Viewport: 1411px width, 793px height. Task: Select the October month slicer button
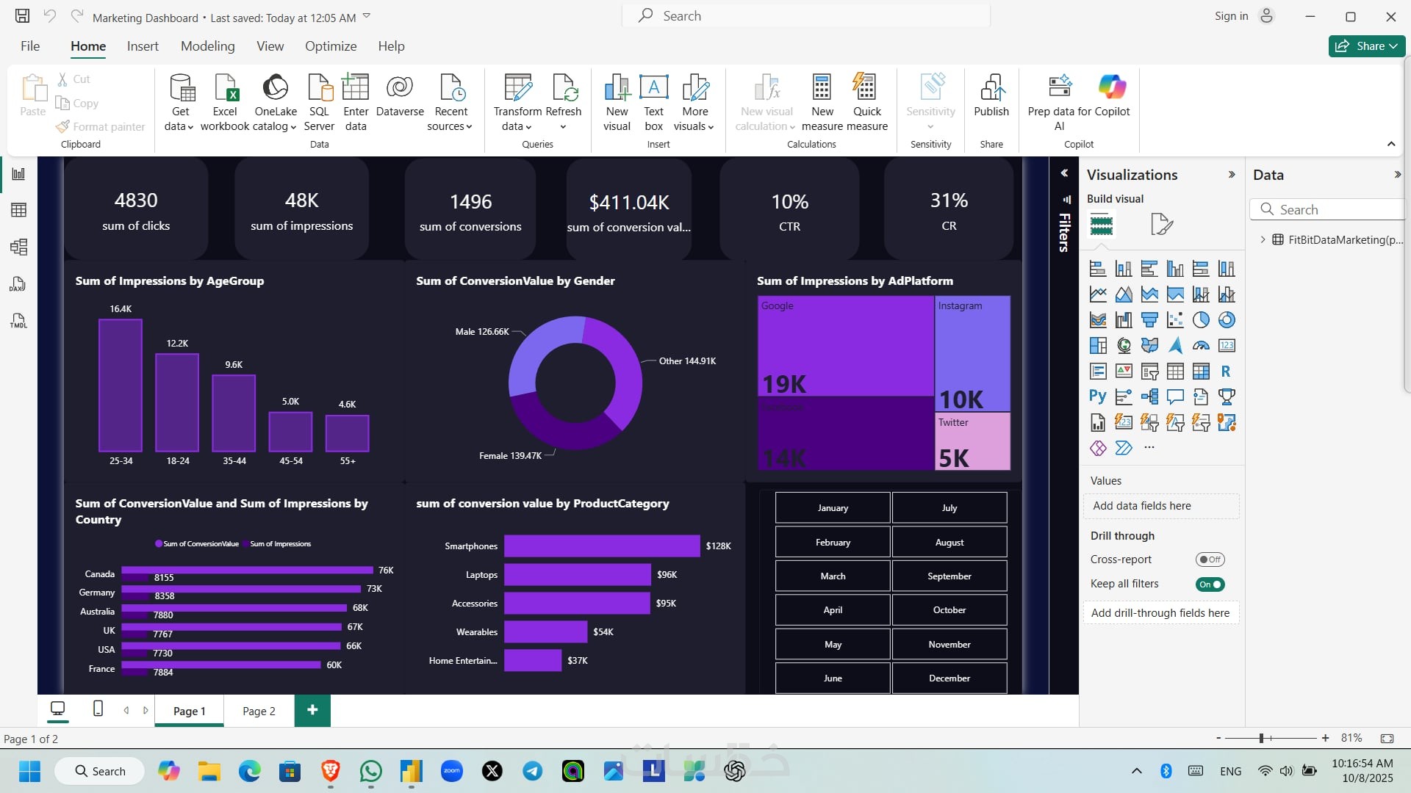(x=949, y=610)
